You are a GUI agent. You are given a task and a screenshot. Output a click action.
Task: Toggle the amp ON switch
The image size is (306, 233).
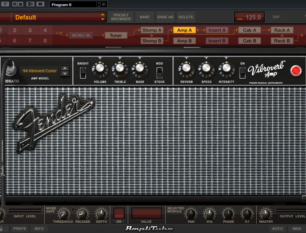(243, 73)
